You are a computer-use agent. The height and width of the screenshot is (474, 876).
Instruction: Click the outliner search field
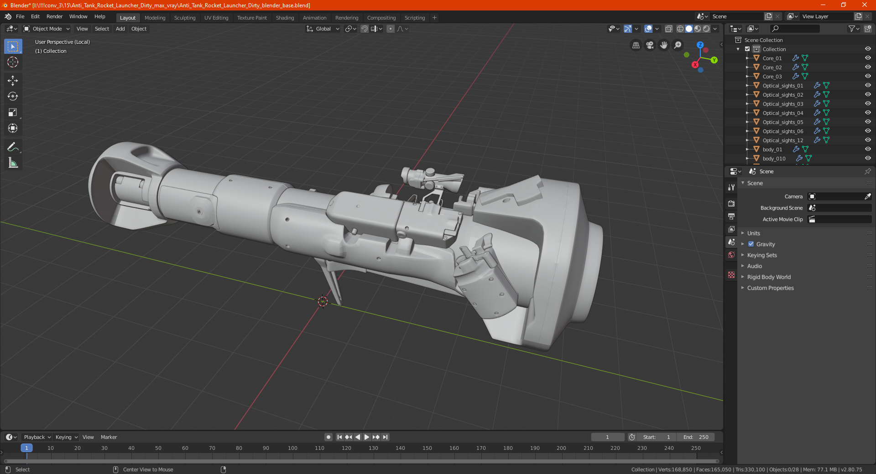[794, 29]
